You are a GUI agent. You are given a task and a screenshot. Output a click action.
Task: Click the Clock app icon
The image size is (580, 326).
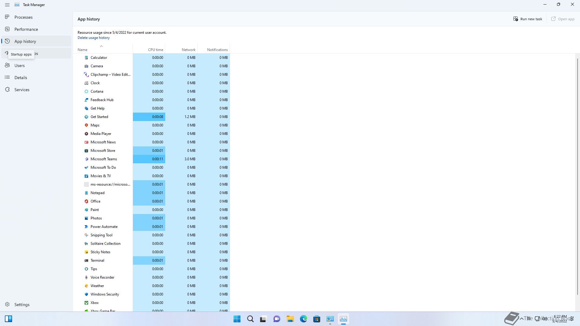click(x=86, y=83)
